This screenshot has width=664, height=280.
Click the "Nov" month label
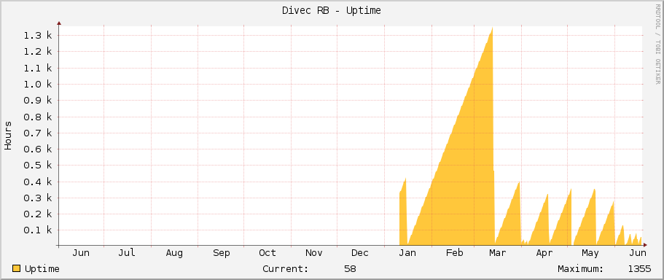tap(314, 253)
